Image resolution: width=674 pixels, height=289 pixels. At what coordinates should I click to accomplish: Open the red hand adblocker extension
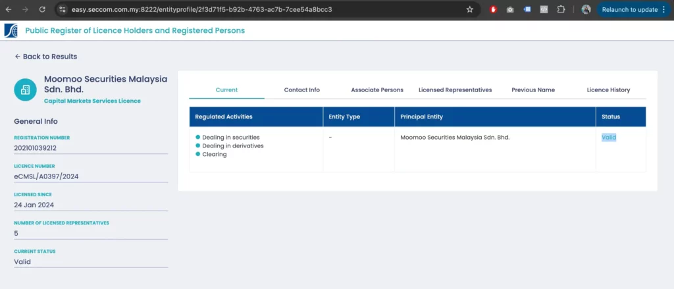coord(493,9)
